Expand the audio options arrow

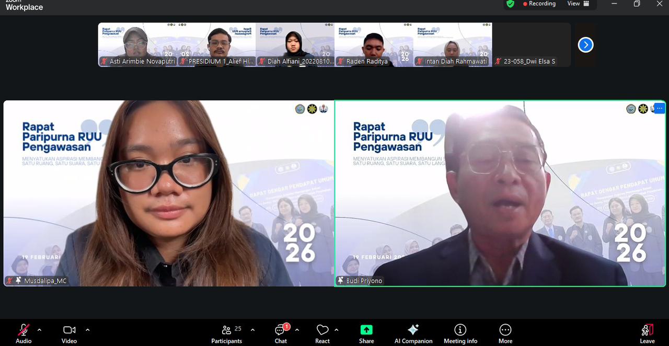click(39, 330)
